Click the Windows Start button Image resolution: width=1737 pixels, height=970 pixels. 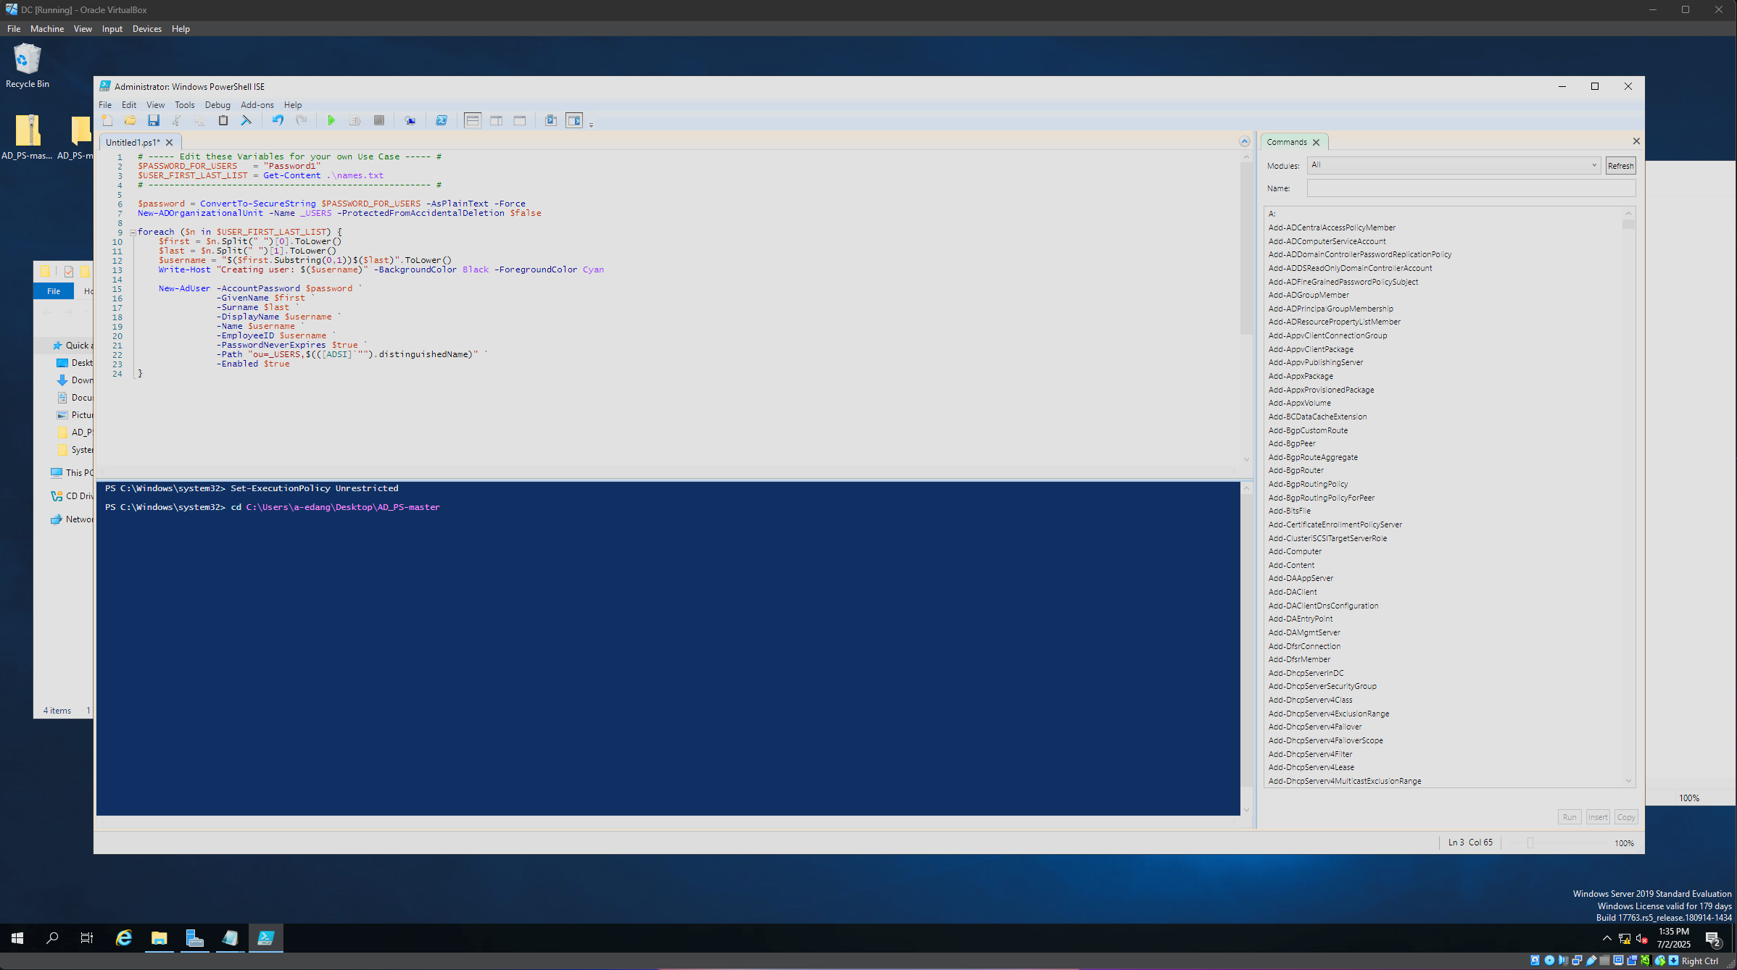pyautogui.click(x=17, y=938)
